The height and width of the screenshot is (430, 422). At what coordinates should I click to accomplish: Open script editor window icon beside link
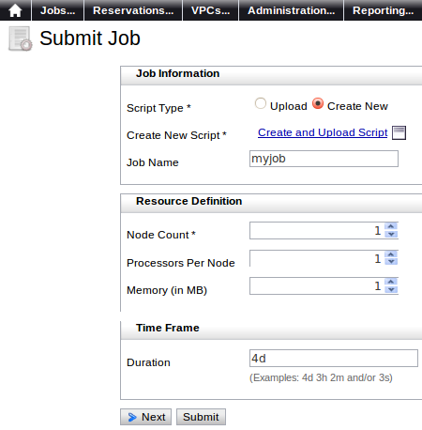[399, 132]
